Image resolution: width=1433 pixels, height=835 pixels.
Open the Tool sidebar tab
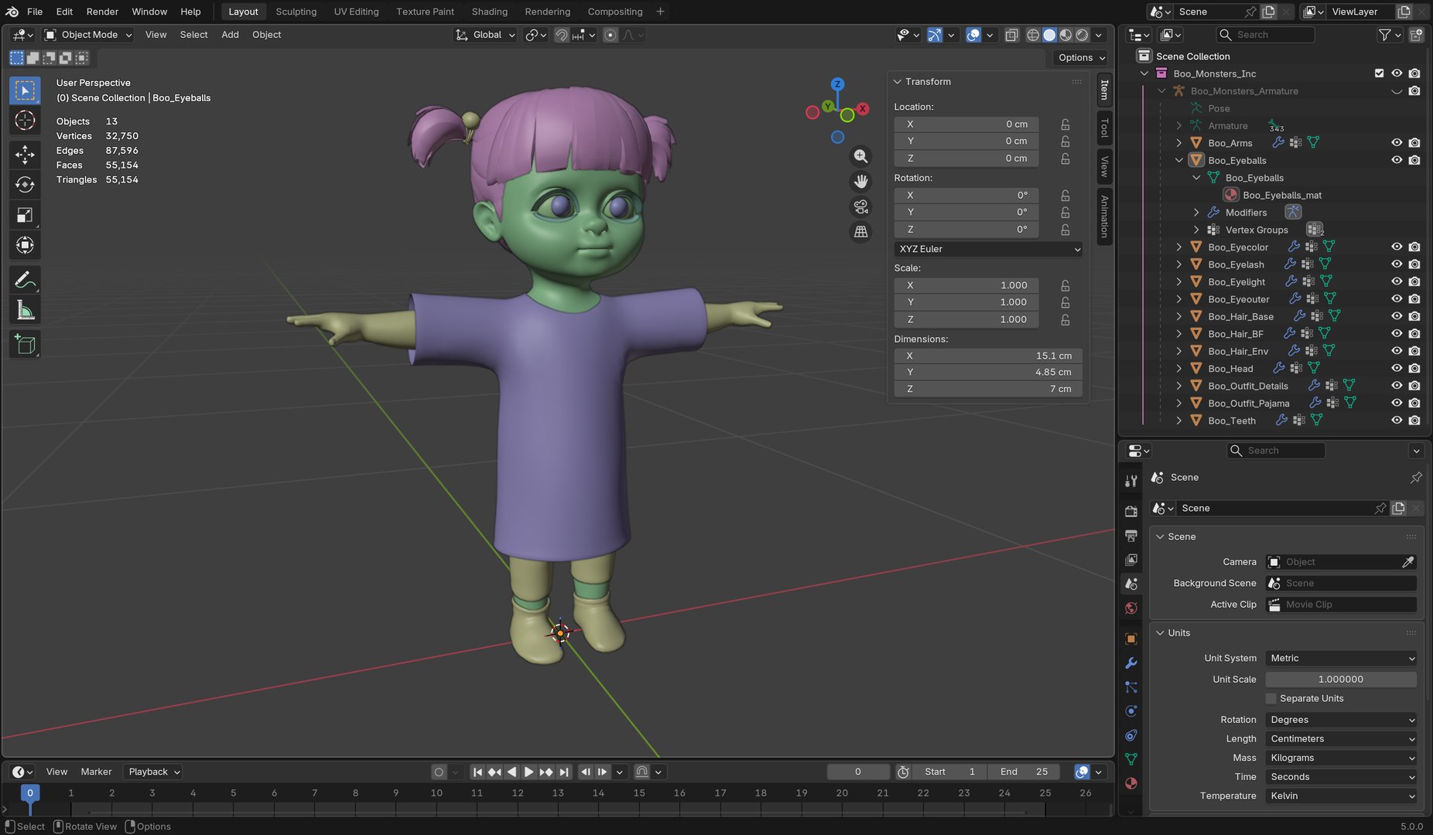click(x=1105, y=128)
